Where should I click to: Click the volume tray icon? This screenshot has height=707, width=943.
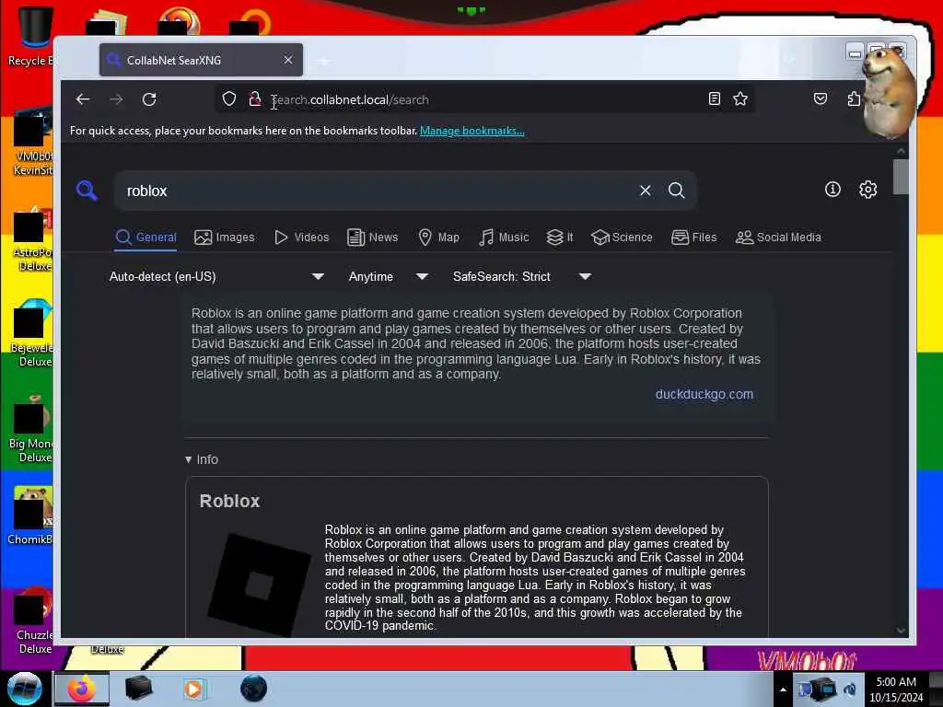[x=850, y=690]
